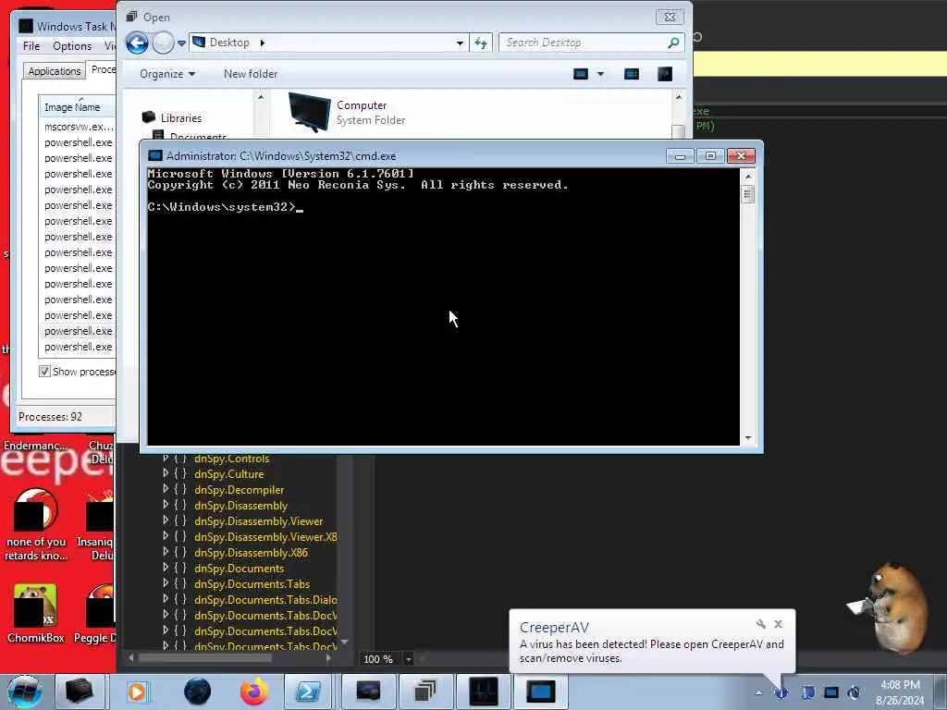
Task: Open Task Manager Options menu
Action: 72,46
